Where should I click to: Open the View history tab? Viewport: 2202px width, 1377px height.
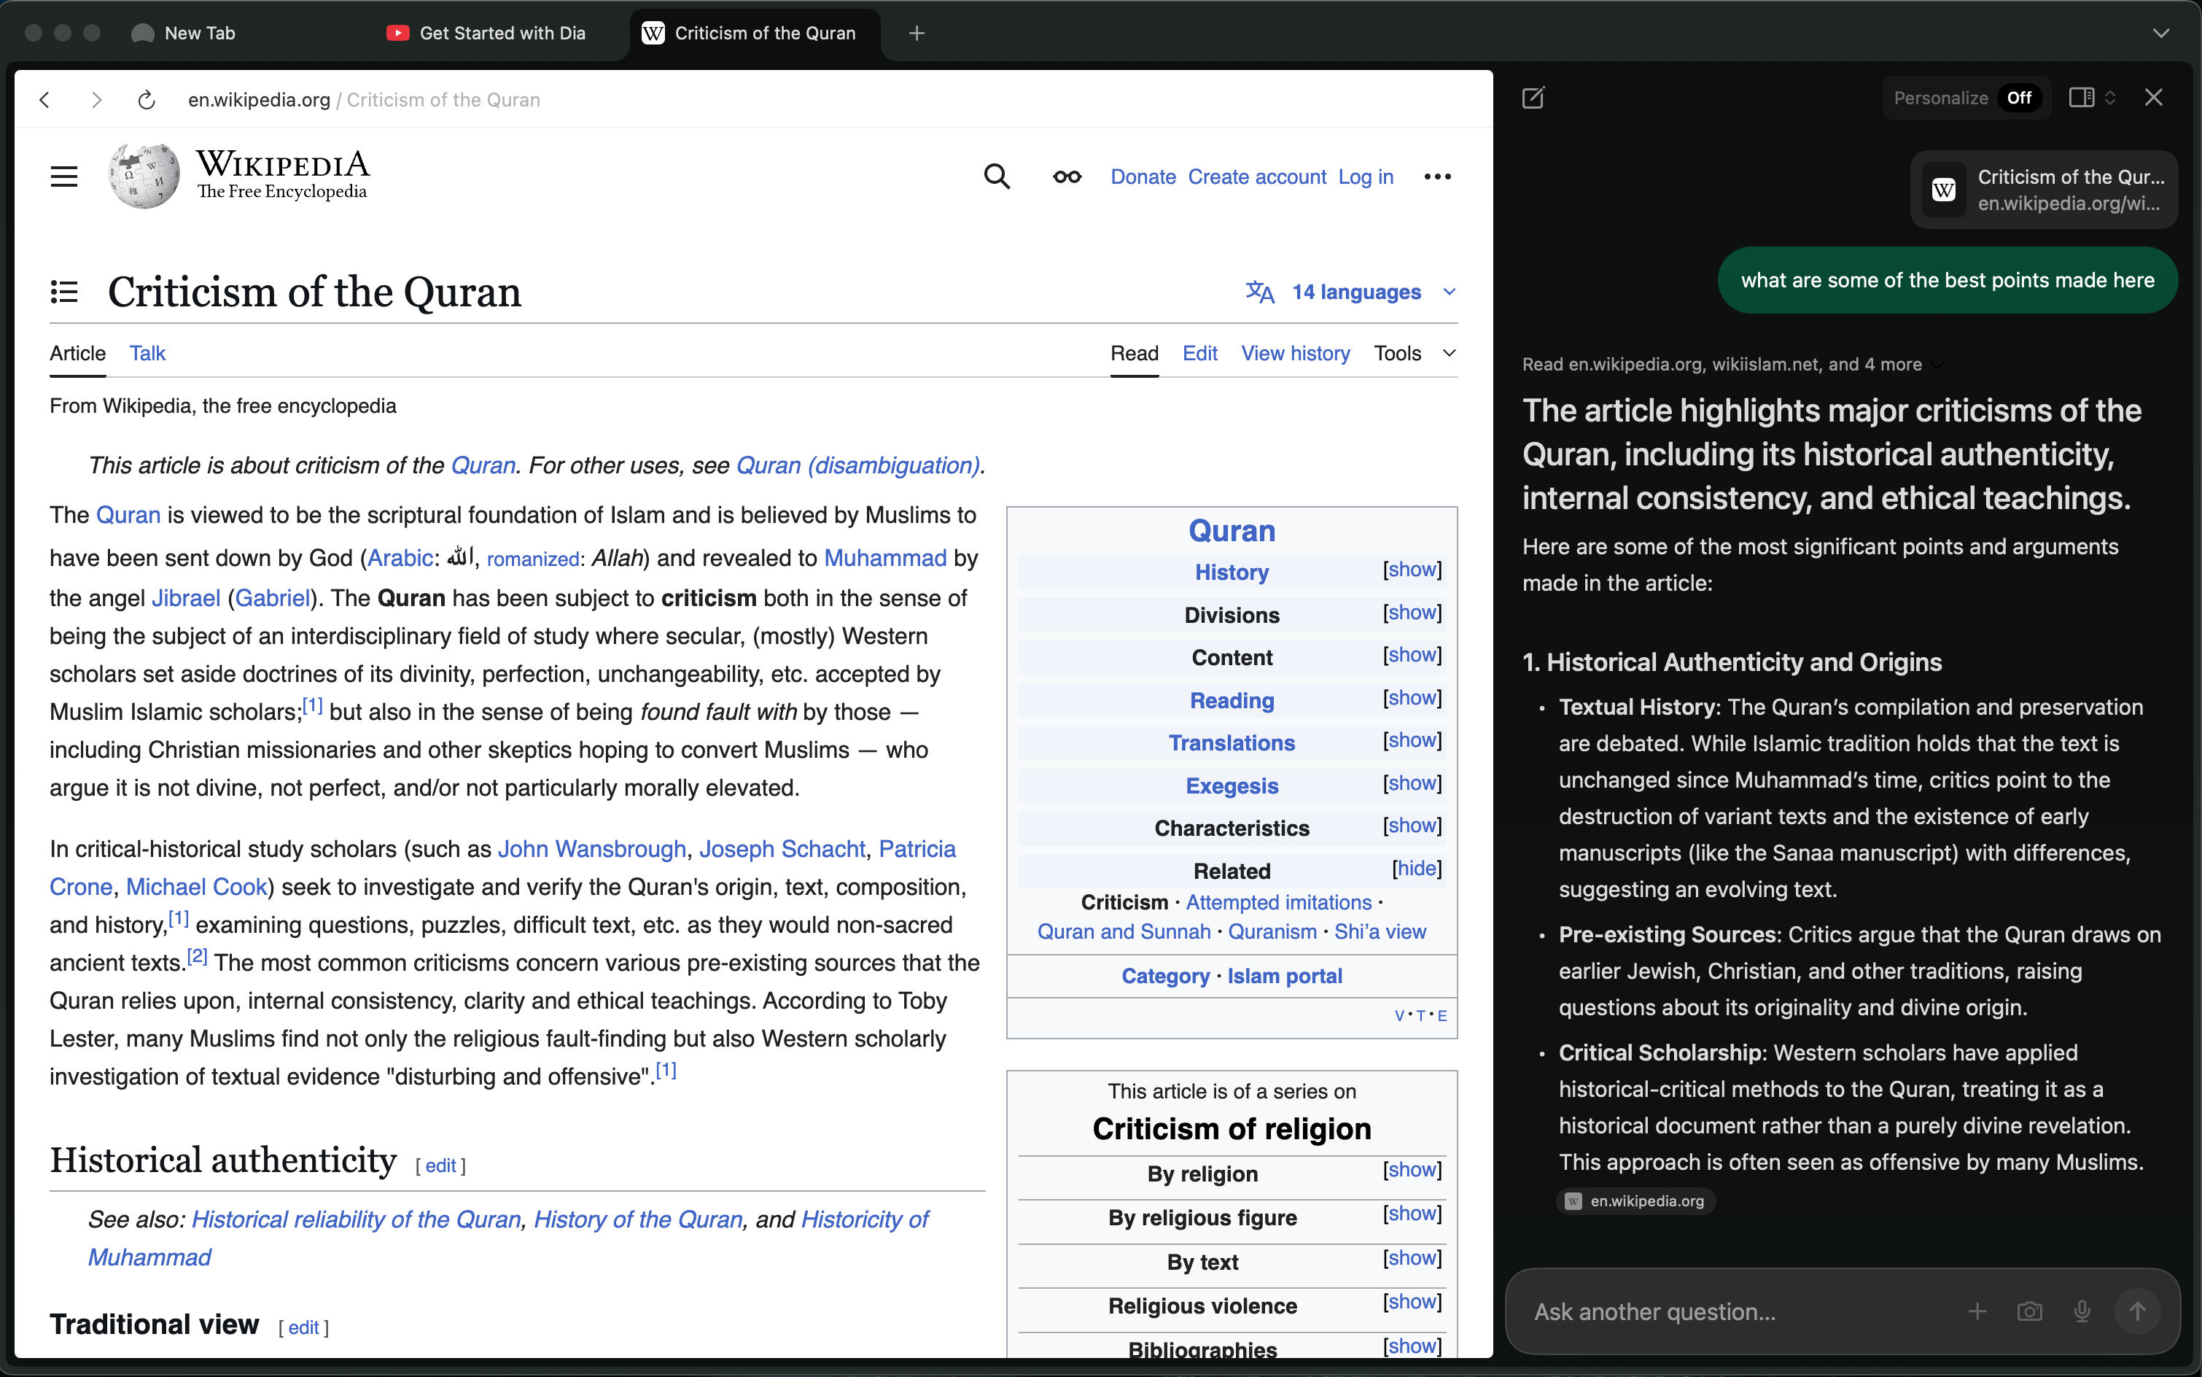click(1296, 353)
